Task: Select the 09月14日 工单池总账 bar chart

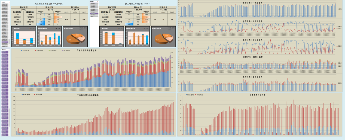Action: click(24, 37)
